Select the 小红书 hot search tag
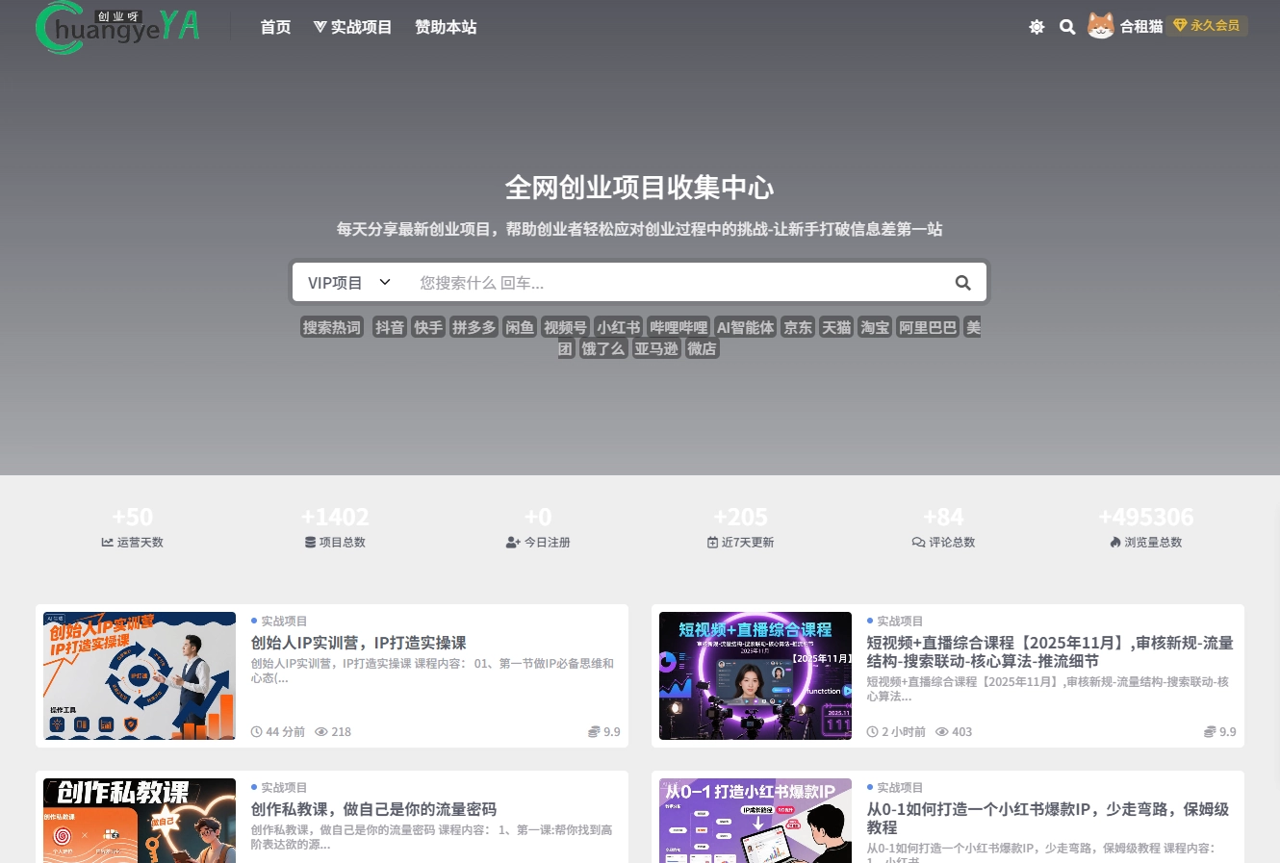 point(618,327)
